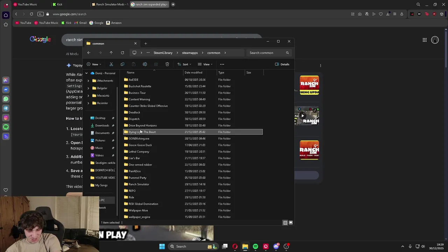Click the Copy icon in Explorer toolbar
Viewport: 448px width, 252px height.
point(122,64)
